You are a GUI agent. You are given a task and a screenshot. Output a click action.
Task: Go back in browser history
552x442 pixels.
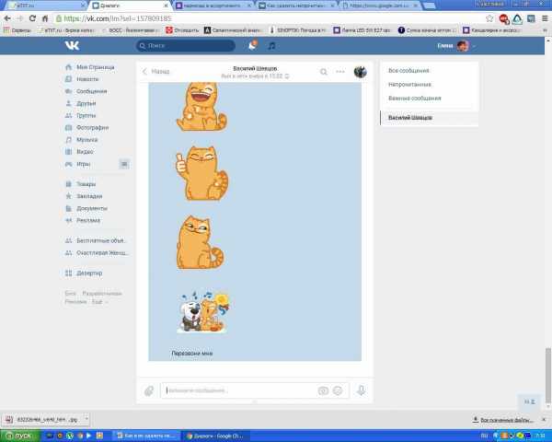coord(7,18)
